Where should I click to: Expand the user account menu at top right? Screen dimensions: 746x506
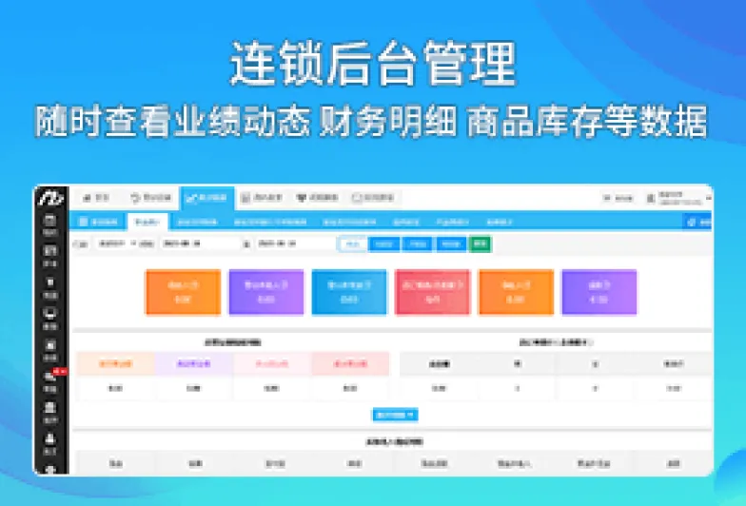[x=681, y=198]
